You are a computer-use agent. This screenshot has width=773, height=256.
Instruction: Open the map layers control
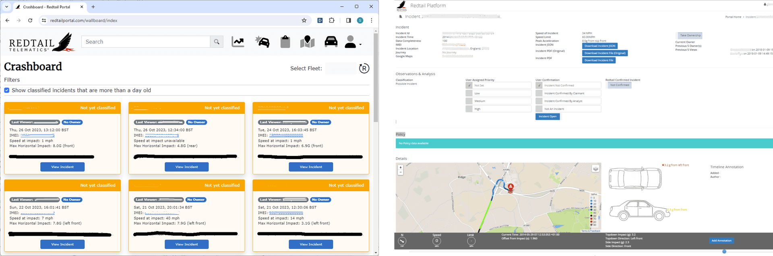coord(595,168)
